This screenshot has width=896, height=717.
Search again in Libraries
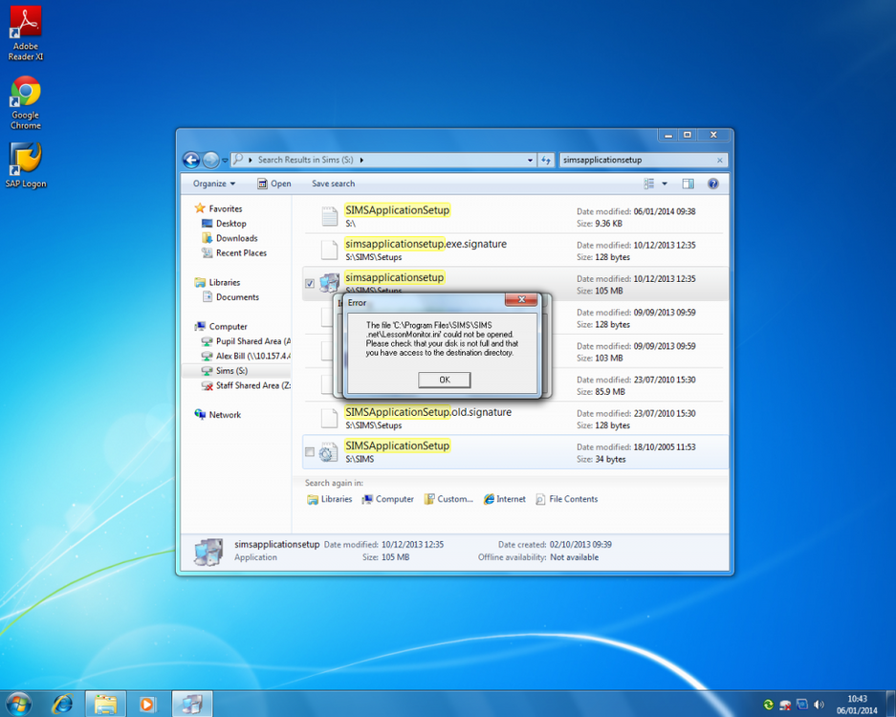click(330, 499)
